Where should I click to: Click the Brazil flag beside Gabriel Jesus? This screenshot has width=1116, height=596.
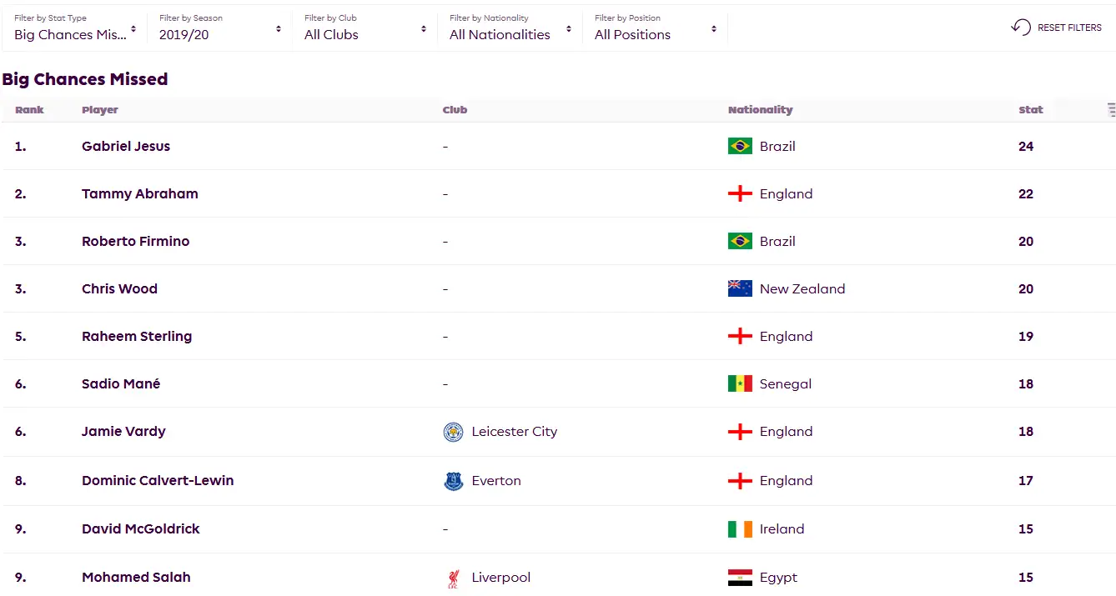(740, 147)
